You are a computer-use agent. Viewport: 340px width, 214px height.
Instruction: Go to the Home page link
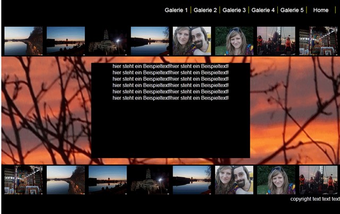click(x=321, y=10)
